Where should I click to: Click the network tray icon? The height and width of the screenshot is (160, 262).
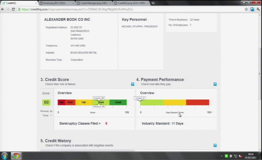(x=236, y=156)
